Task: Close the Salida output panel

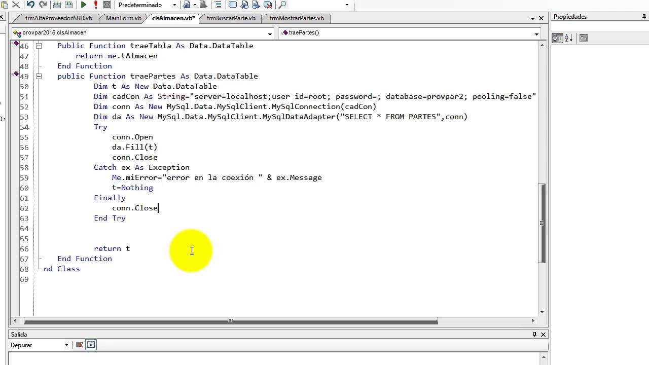Action: (x=543, y=335)
